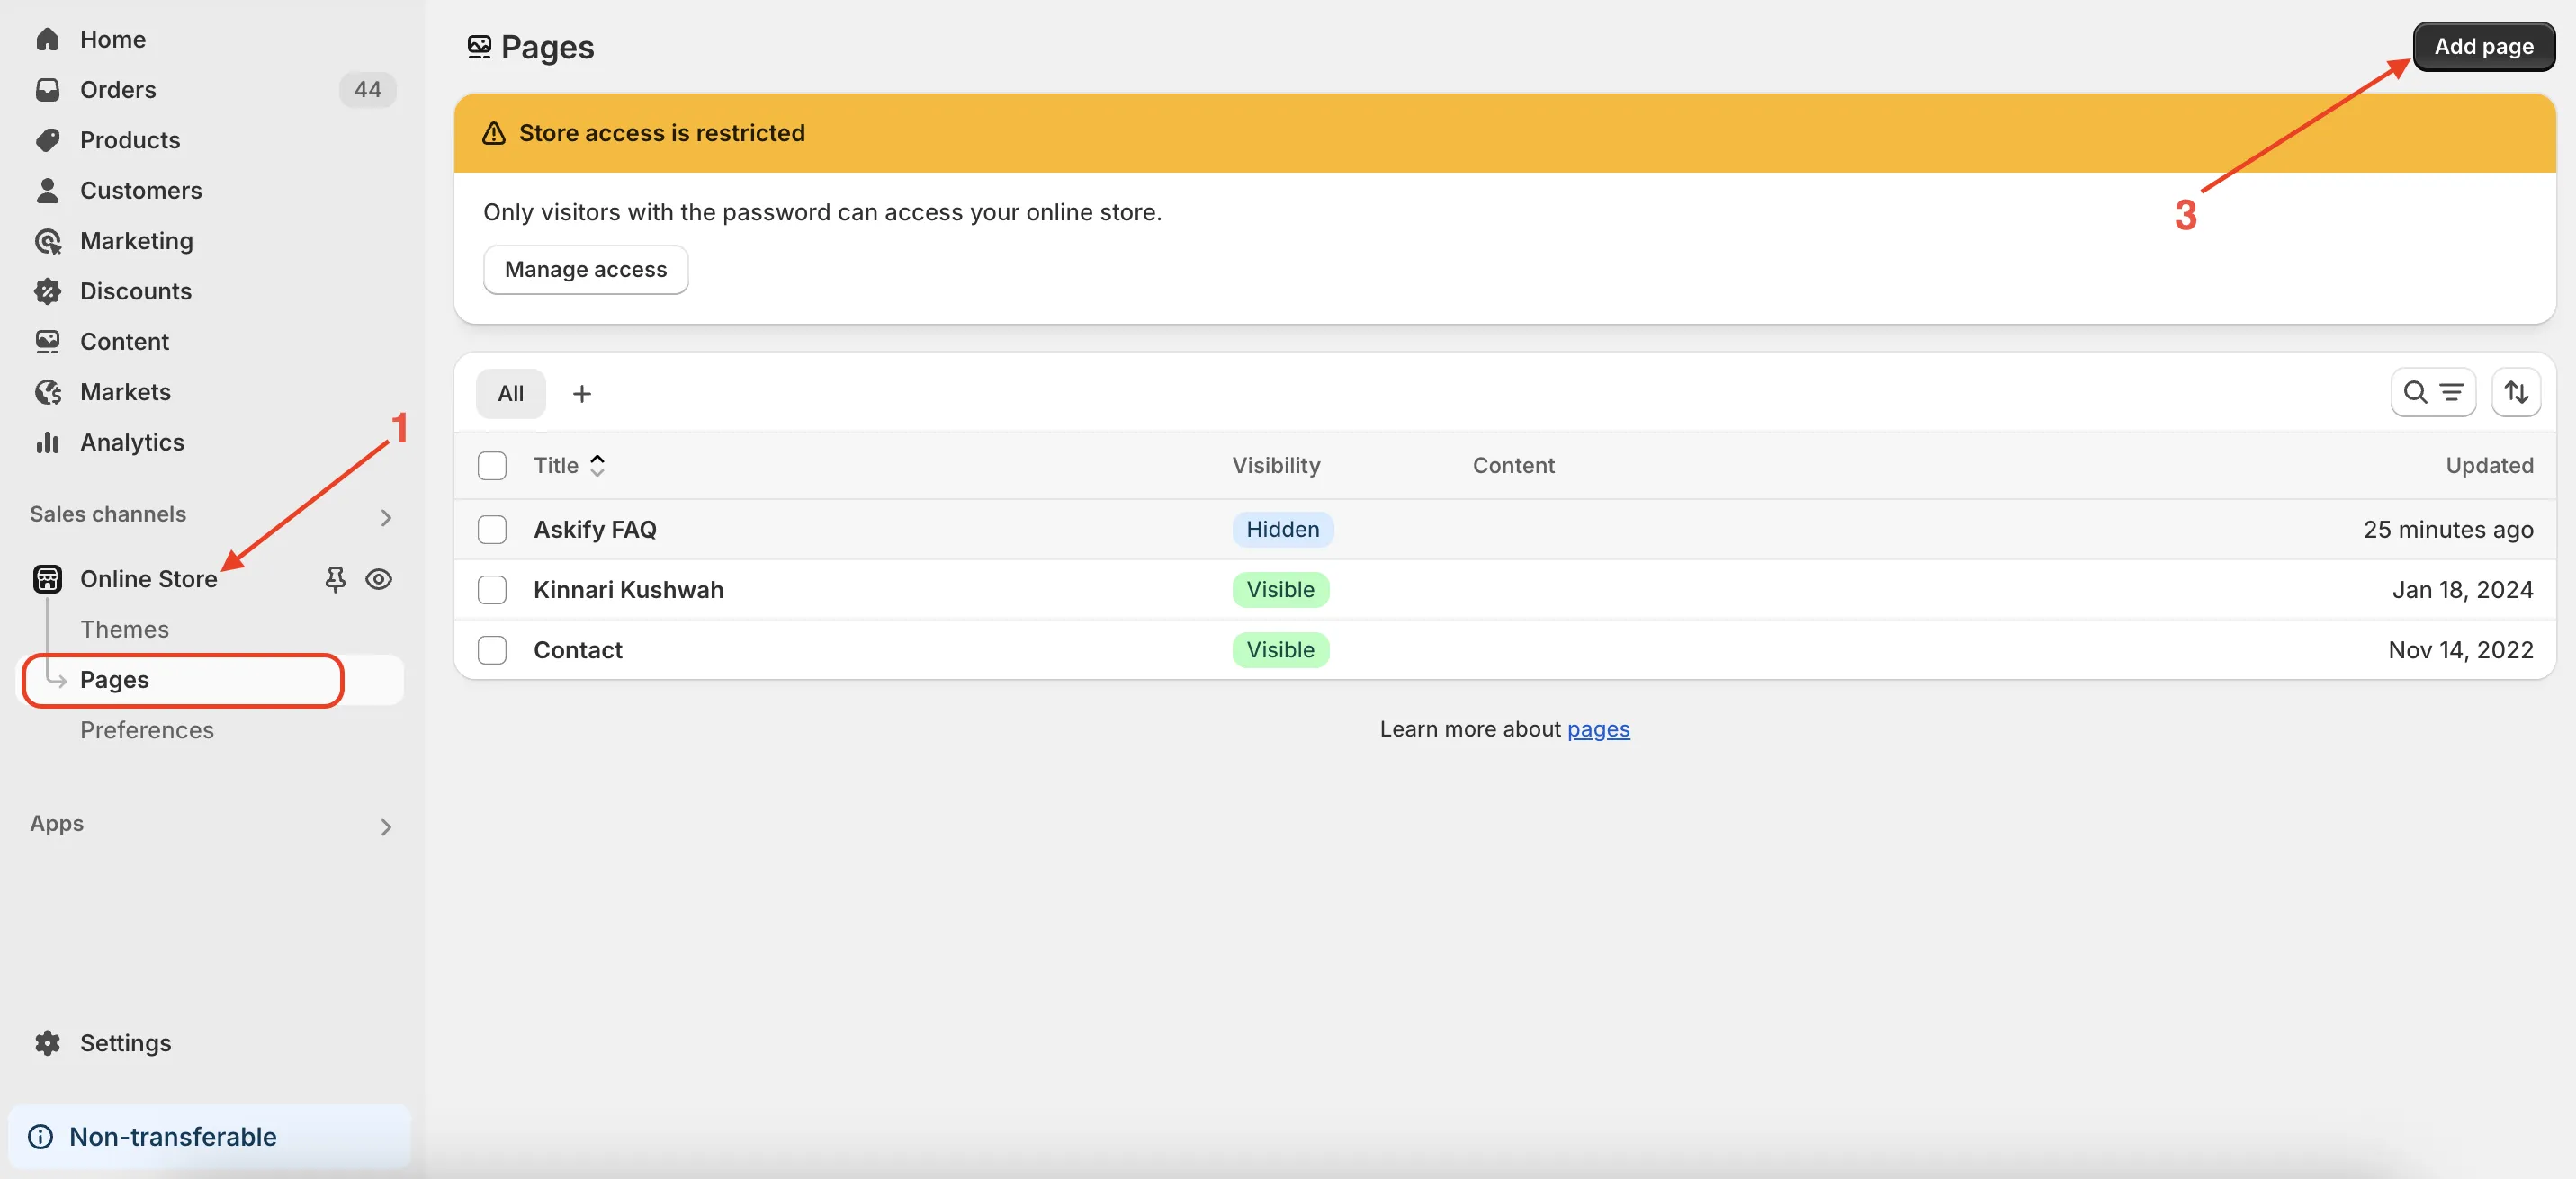Click the Add page button

click(2483, 46)
